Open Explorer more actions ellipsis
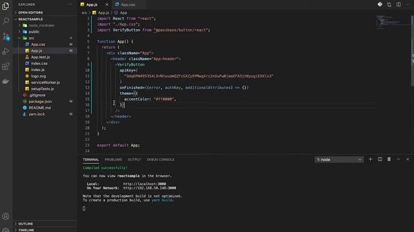This screenshot has width=414, height=232. [x=69, y=5]
